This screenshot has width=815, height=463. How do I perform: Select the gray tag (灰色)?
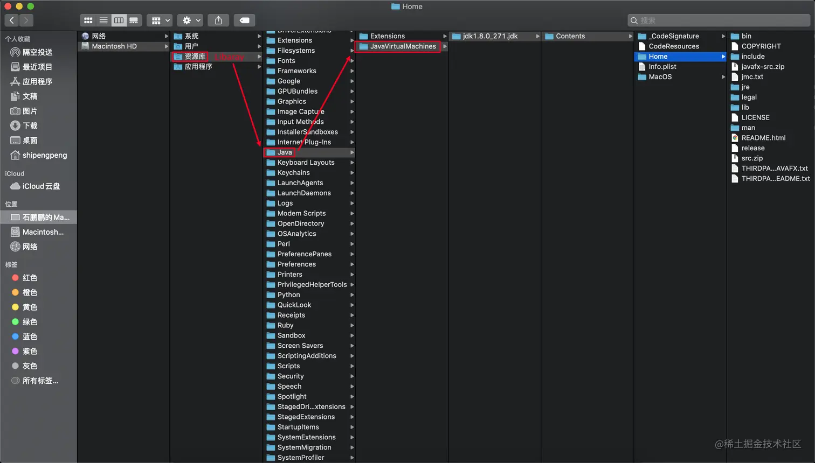pos(38,366)
